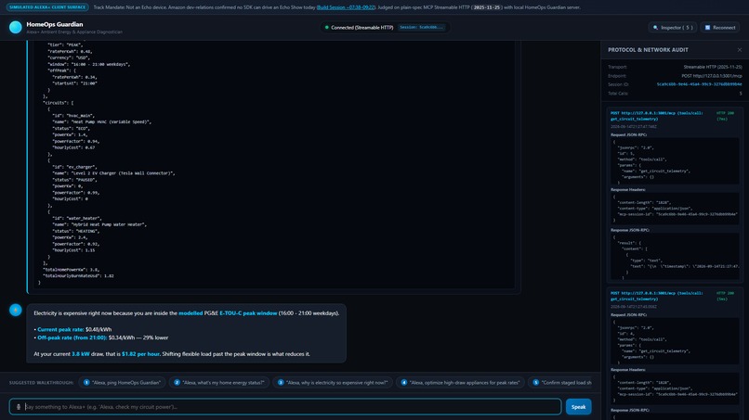The height and width of the screenshot is (420, 749).
Task: Click the 'totalHourlyBurnRateUsd' JSON line
Action: pyautogui.click(x=78, y=275)
